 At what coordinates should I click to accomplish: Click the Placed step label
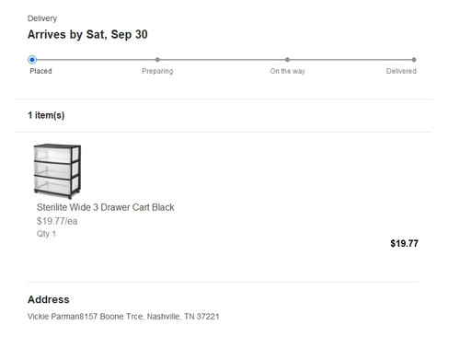(40, 71)
